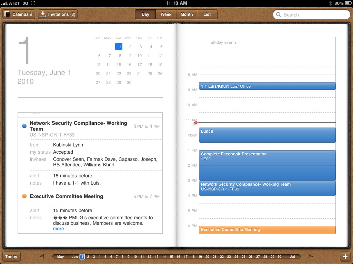This screenshot has width=353, height=264.
Task: Tap the magnifier icon in the search box
Action: click(279, 15)
